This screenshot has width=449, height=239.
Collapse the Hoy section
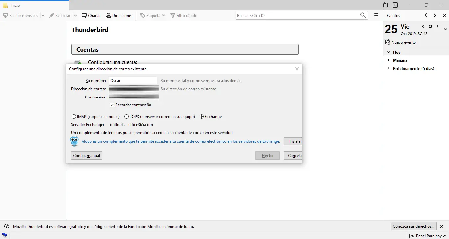388,52
